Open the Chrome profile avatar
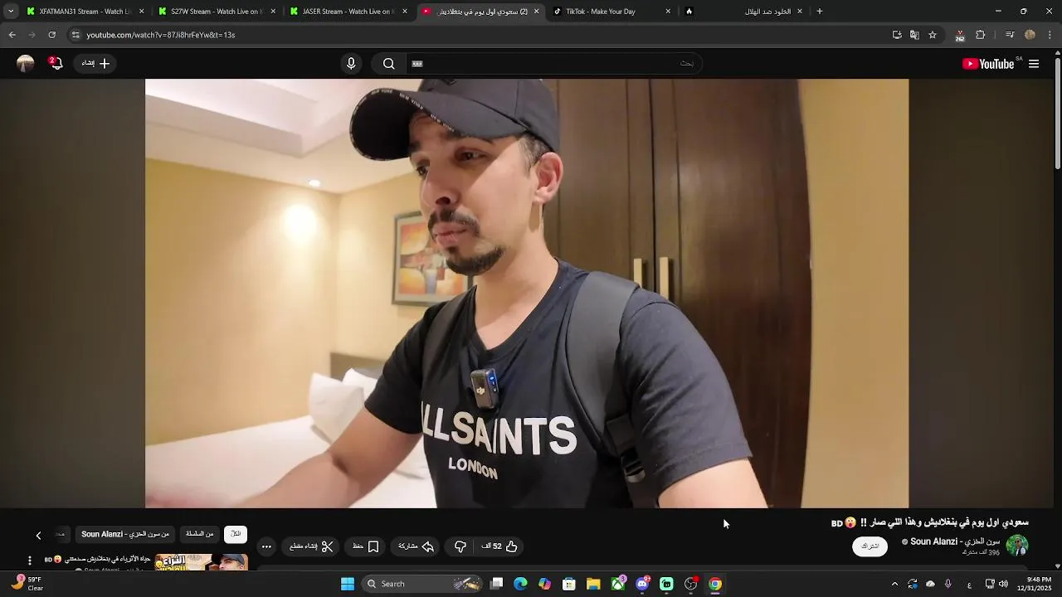This screenshot has height=597, width=1062. (1030, 35)
